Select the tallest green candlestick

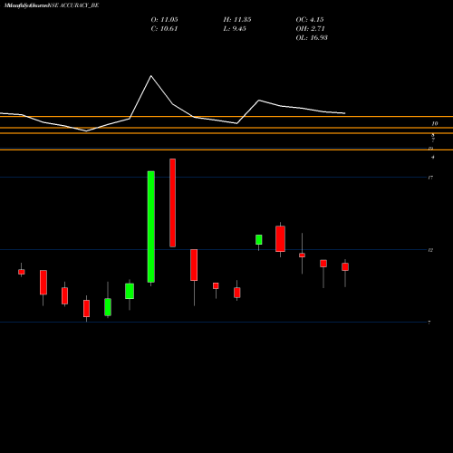tap(151, 226)
